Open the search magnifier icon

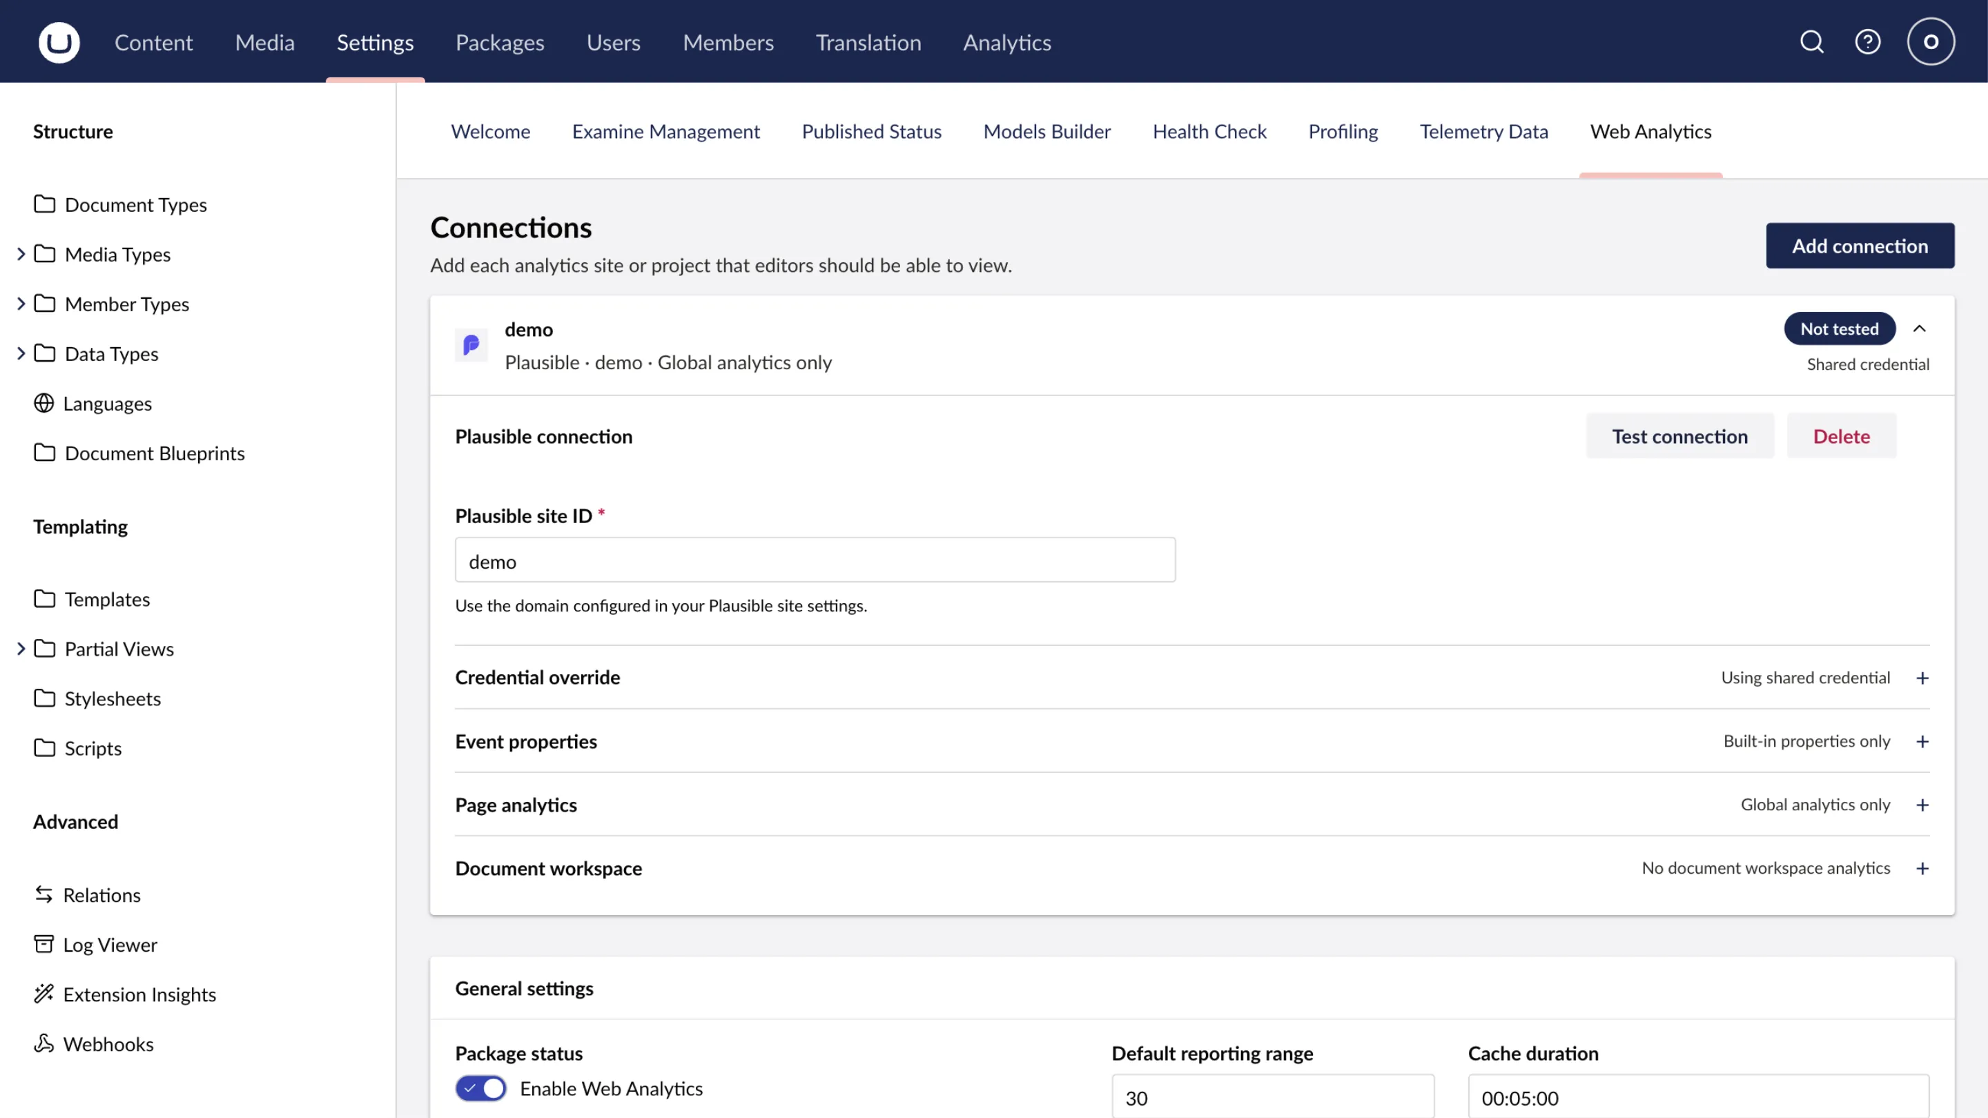(x=1811, y=41)
